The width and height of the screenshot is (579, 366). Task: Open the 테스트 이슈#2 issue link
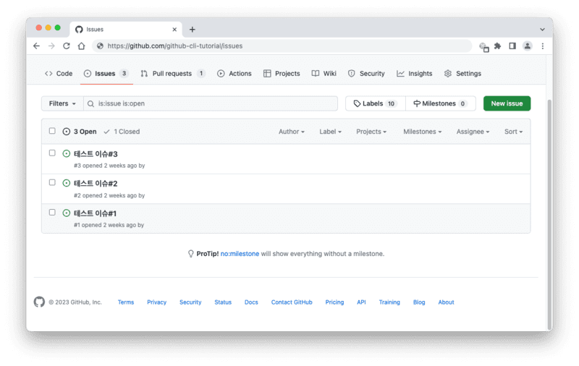[96, 184]
